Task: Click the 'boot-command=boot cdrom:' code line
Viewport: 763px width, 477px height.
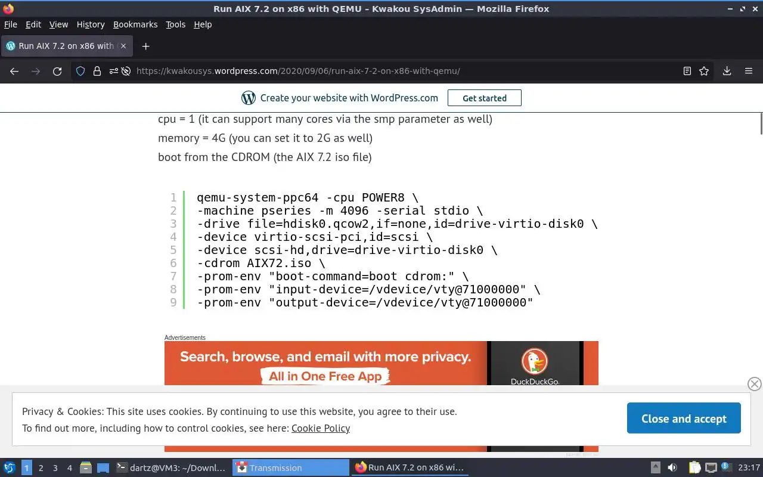Action: pos(333,276)
